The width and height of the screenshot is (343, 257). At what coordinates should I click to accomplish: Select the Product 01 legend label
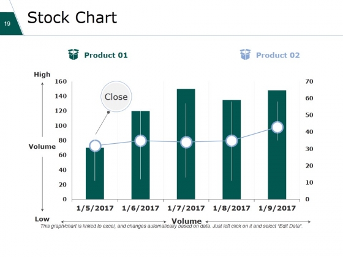pyautogui.click(x=106, y=55)
